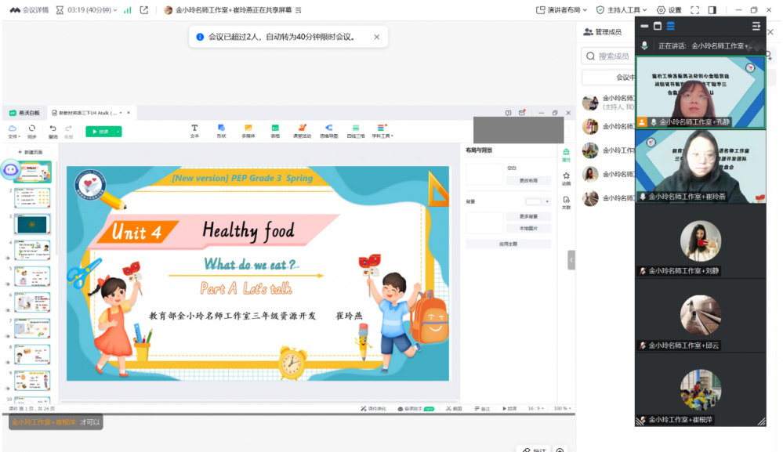783x452 pixels.
Task: Click the 同步 sync icon
Action: pyautogui.click(x=32, y=131)
